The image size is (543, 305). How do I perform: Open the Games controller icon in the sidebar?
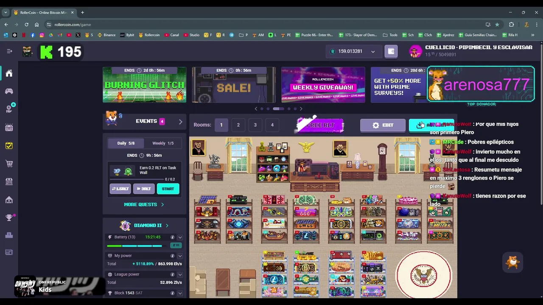coord(9,91)
